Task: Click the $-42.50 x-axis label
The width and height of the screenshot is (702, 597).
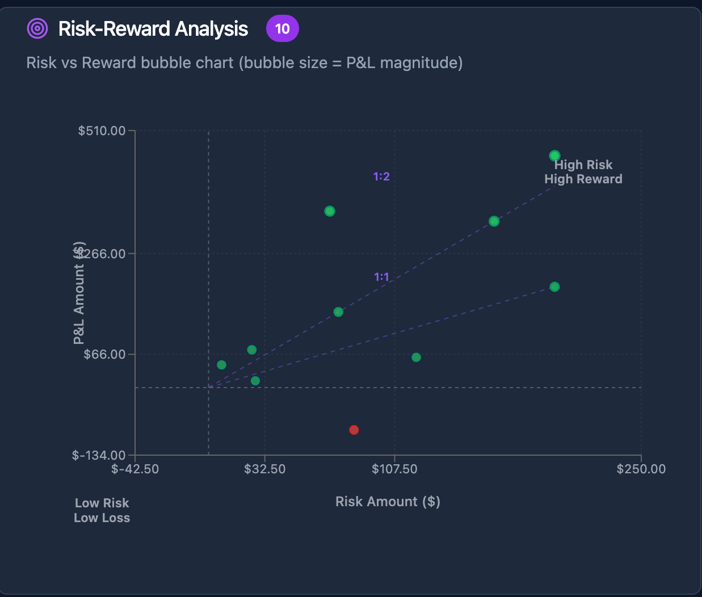Action: [135, 469]
